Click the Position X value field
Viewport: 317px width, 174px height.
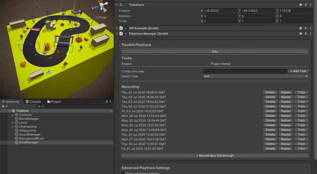tap(220, 11)
